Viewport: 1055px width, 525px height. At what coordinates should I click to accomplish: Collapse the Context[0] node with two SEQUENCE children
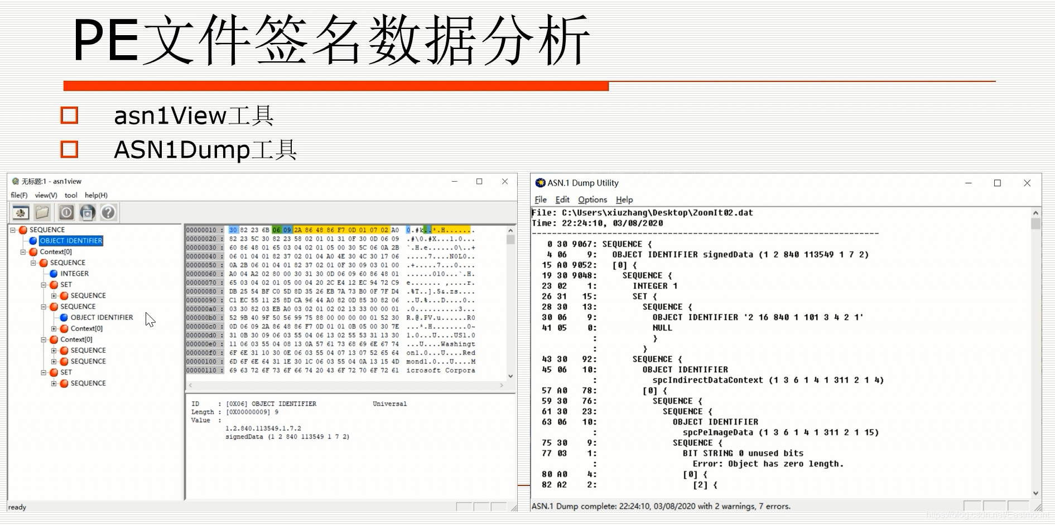pyautogui.click(x=44, y=339)
